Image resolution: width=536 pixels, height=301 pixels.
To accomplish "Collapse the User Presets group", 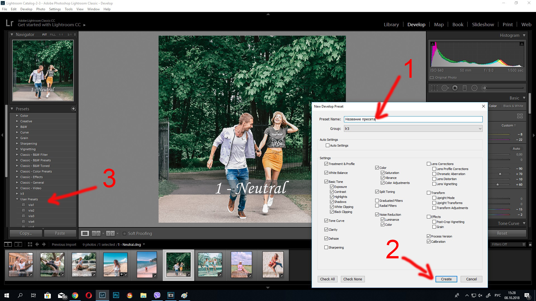I will pyautogui.click(x=17, y=199).
